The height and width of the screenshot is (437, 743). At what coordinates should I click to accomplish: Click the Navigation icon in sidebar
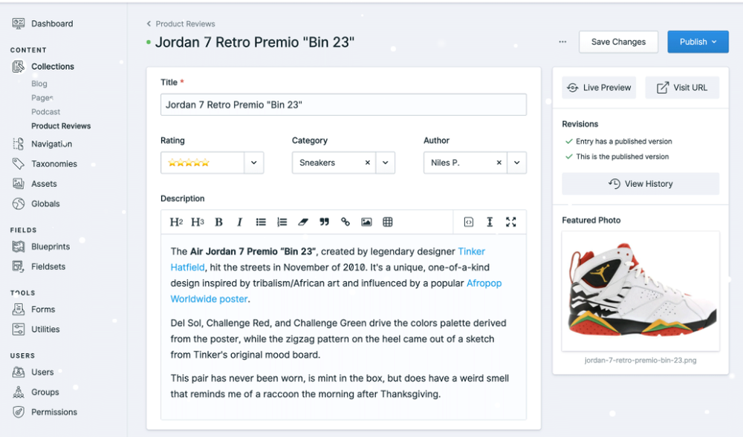(18, 144)
